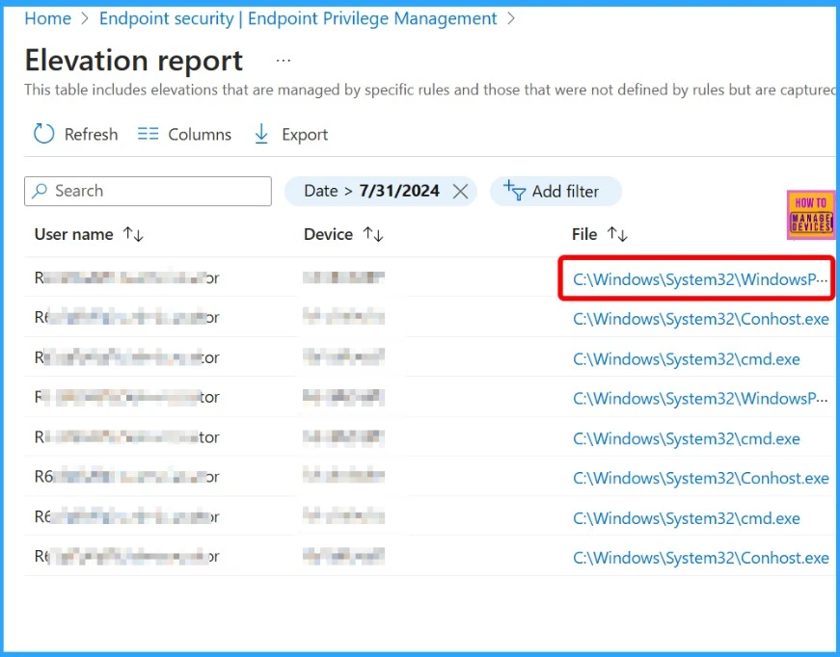Click the Export download arrow icon
The image size is (840, 657).
(261, 134)
